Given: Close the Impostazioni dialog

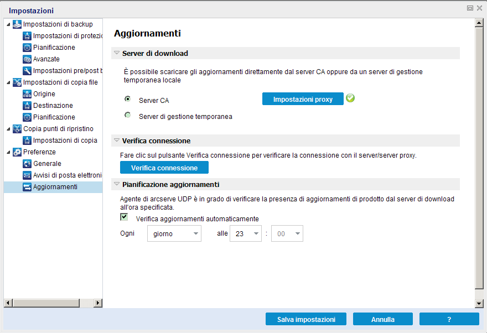Looking at the screenshot, I should click(x=479, y=8).
